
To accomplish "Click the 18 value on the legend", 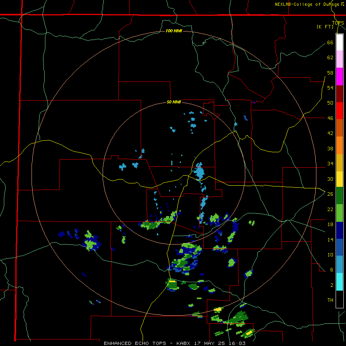I will tap(330, 225).
